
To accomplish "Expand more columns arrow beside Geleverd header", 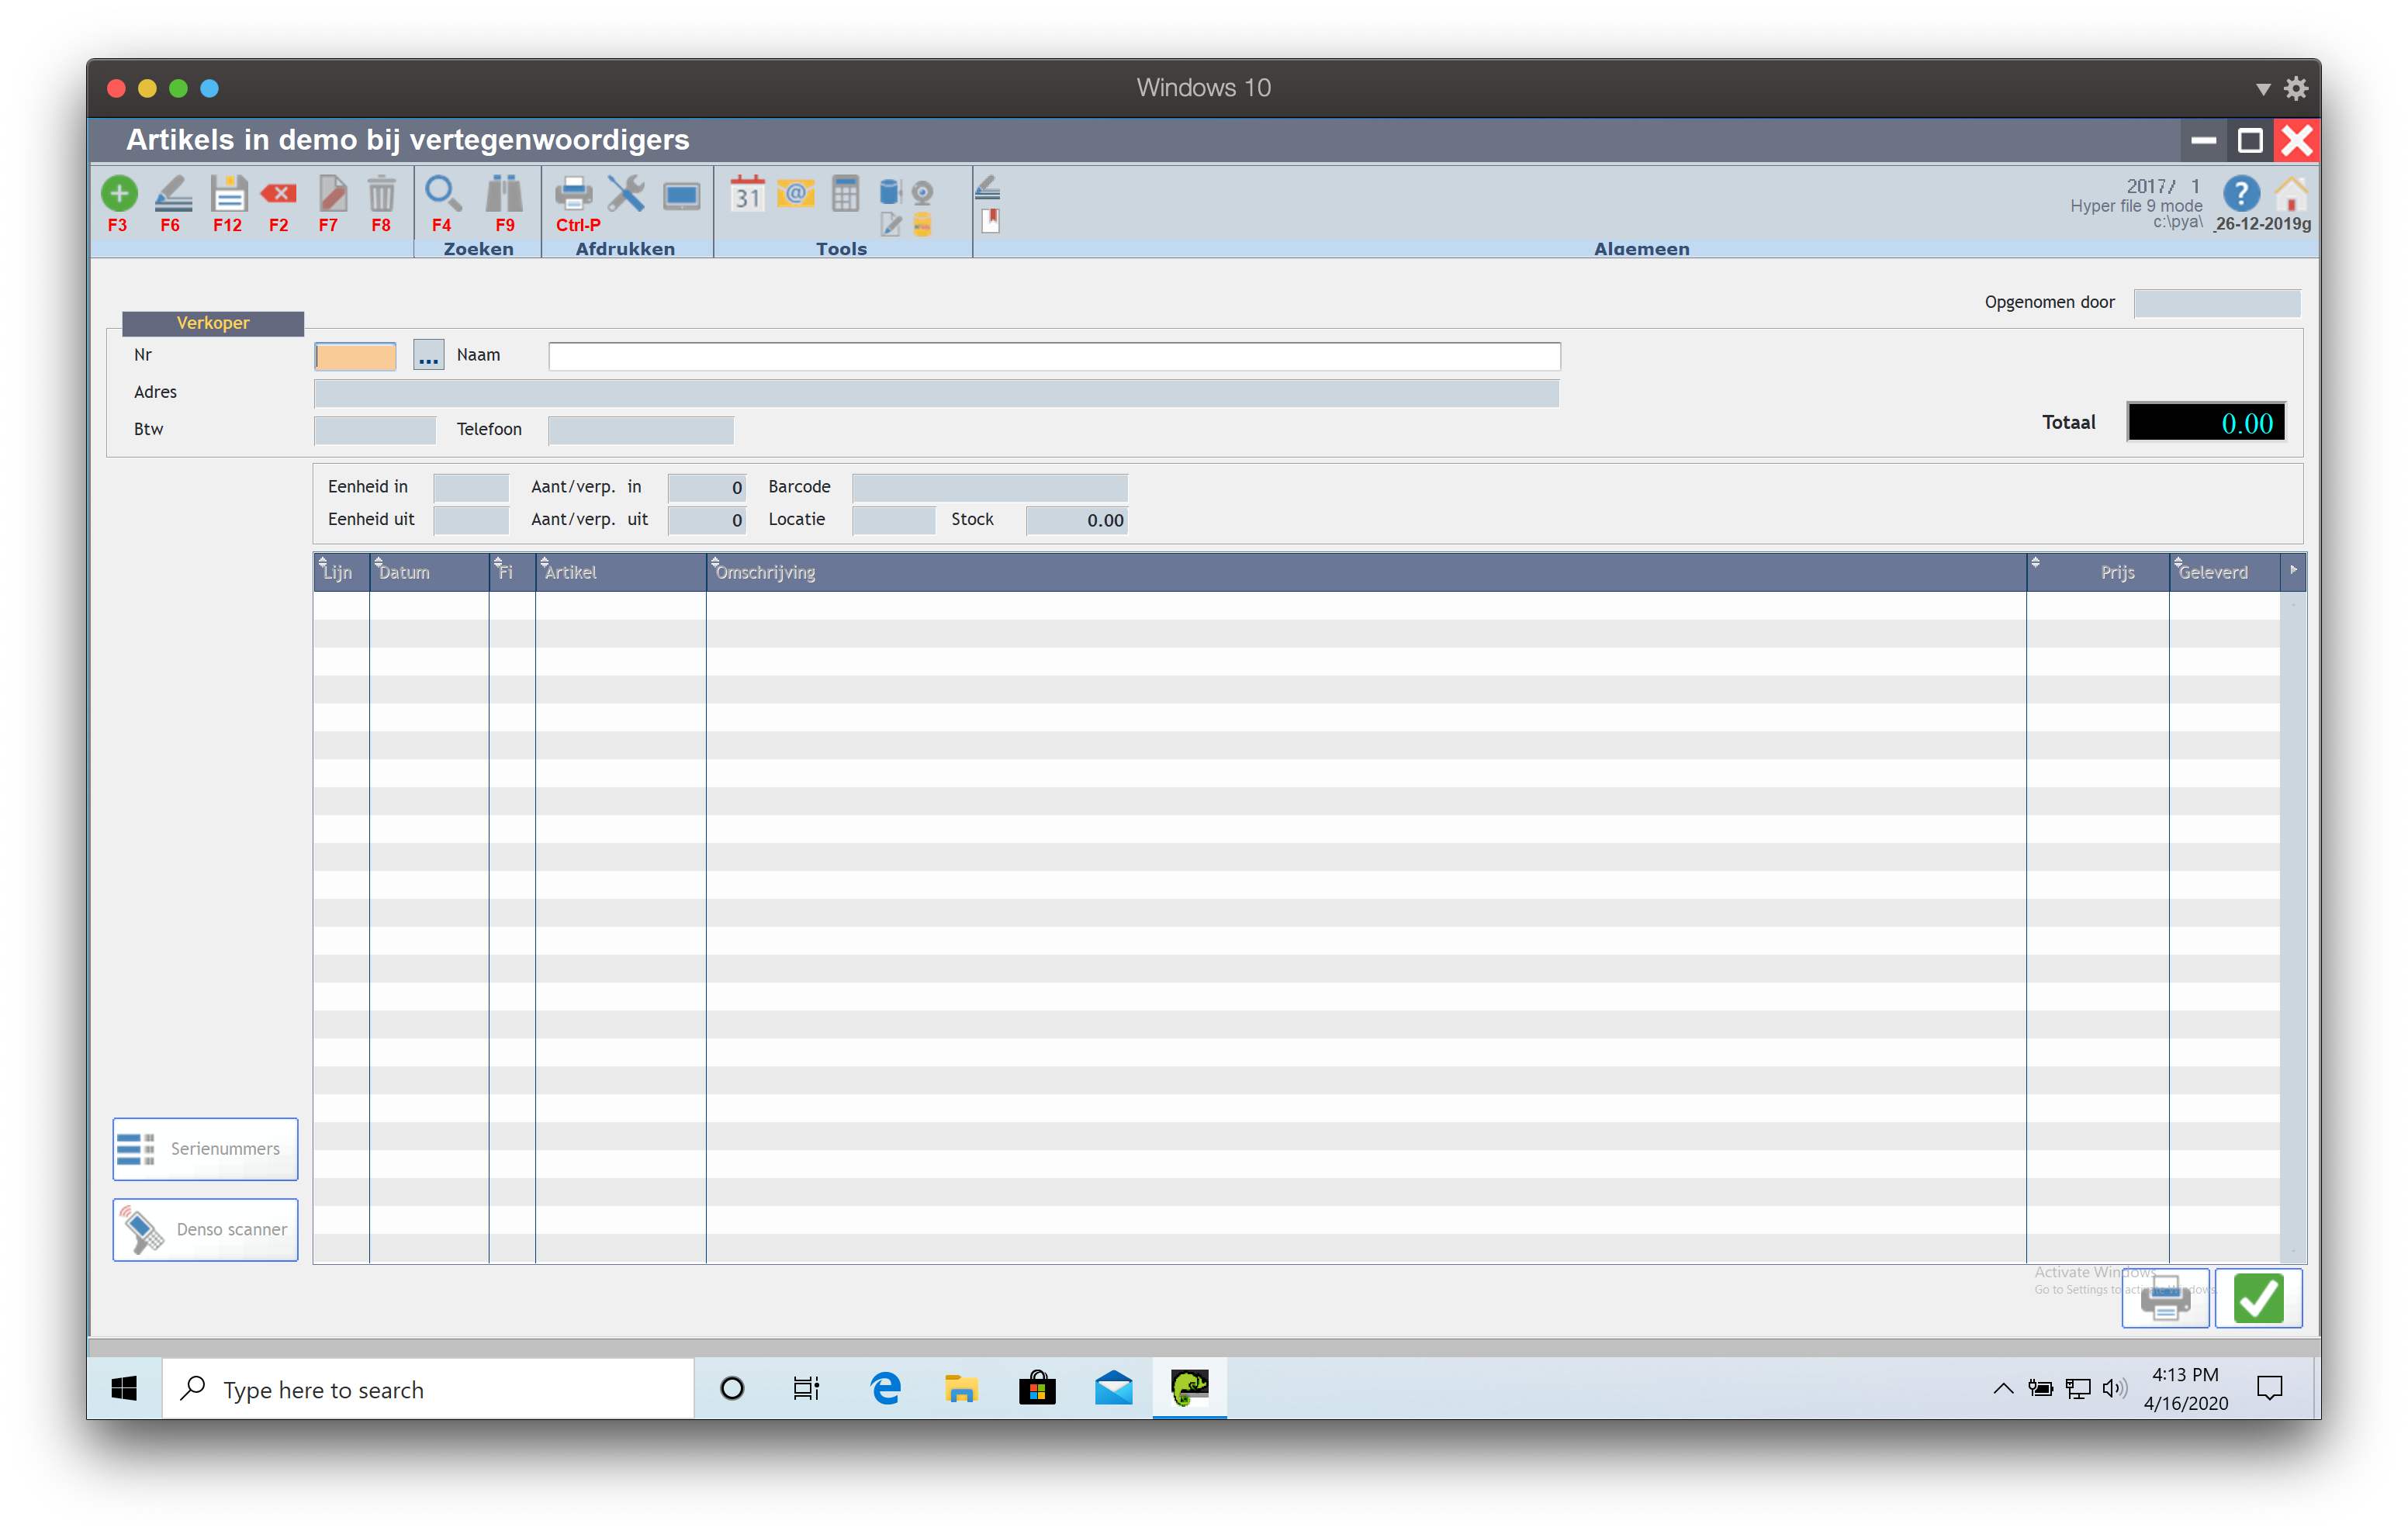I will (x=2293, y=570).
